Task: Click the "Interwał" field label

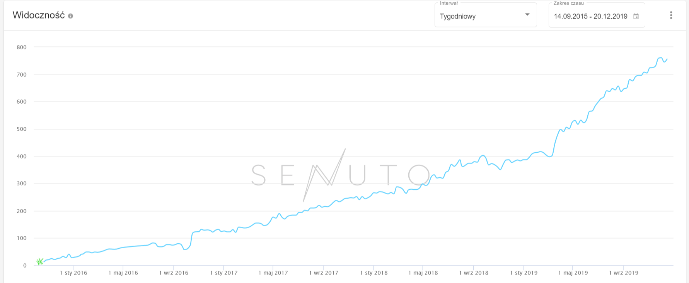Action: 449,3
